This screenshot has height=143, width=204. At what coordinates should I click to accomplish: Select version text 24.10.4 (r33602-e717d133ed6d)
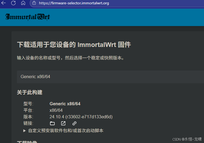[81, 117]
